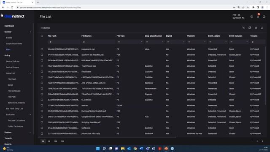
Task: Focus the File Names filter field
Action: tap(98, 42)
